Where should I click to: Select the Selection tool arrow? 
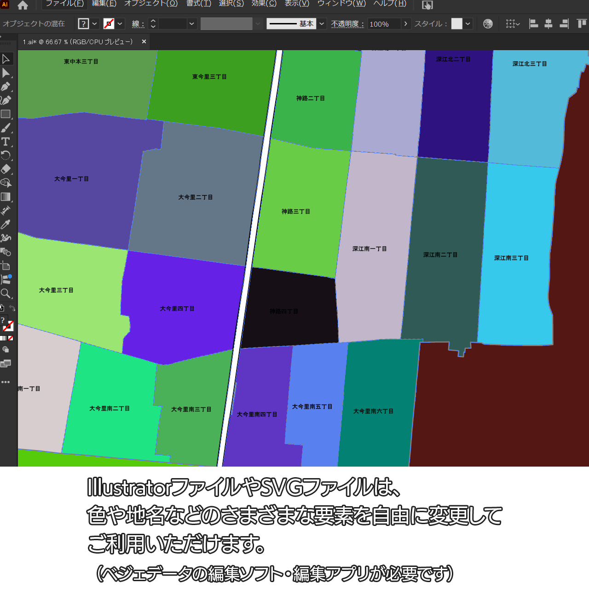[x=6, y=59]
